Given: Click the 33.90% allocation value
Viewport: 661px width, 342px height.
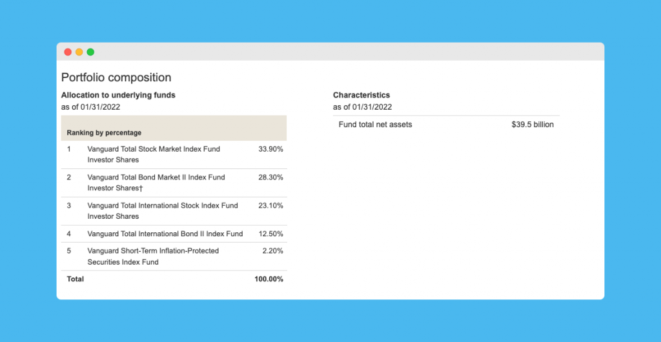Looking at the screenshot, I should tap(270, 149).
